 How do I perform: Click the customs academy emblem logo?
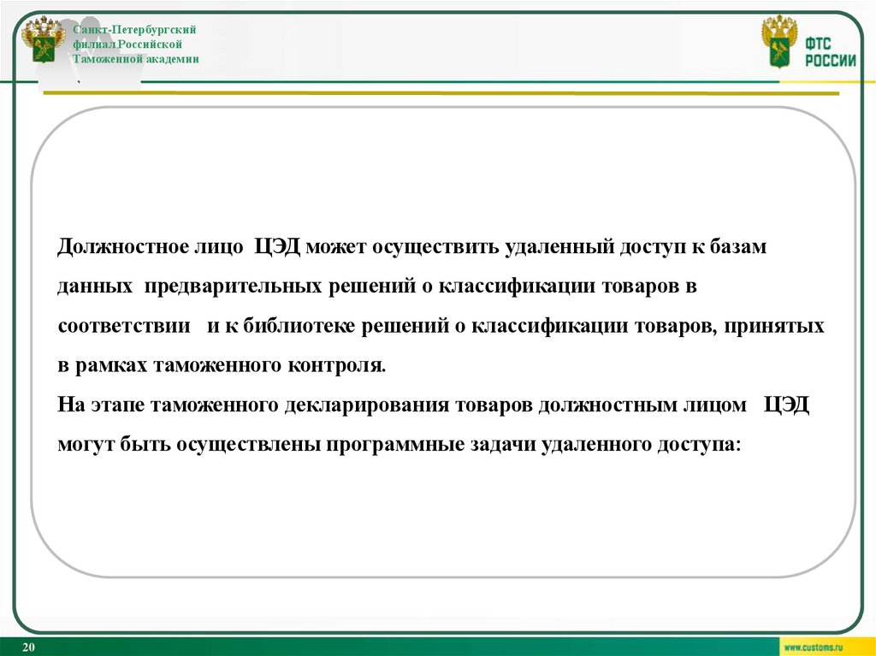click(x=43, y=38)
